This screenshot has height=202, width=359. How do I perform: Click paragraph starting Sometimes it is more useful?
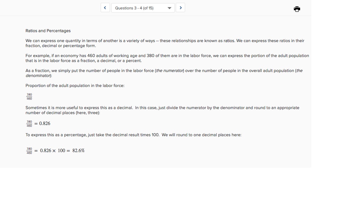coord(162,110)
